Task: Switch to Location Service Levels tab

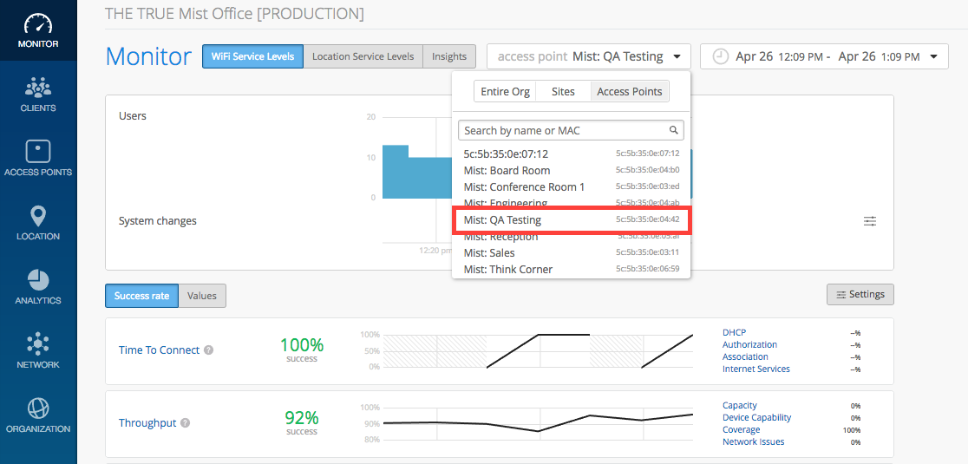Action: [x=363, y=56]
